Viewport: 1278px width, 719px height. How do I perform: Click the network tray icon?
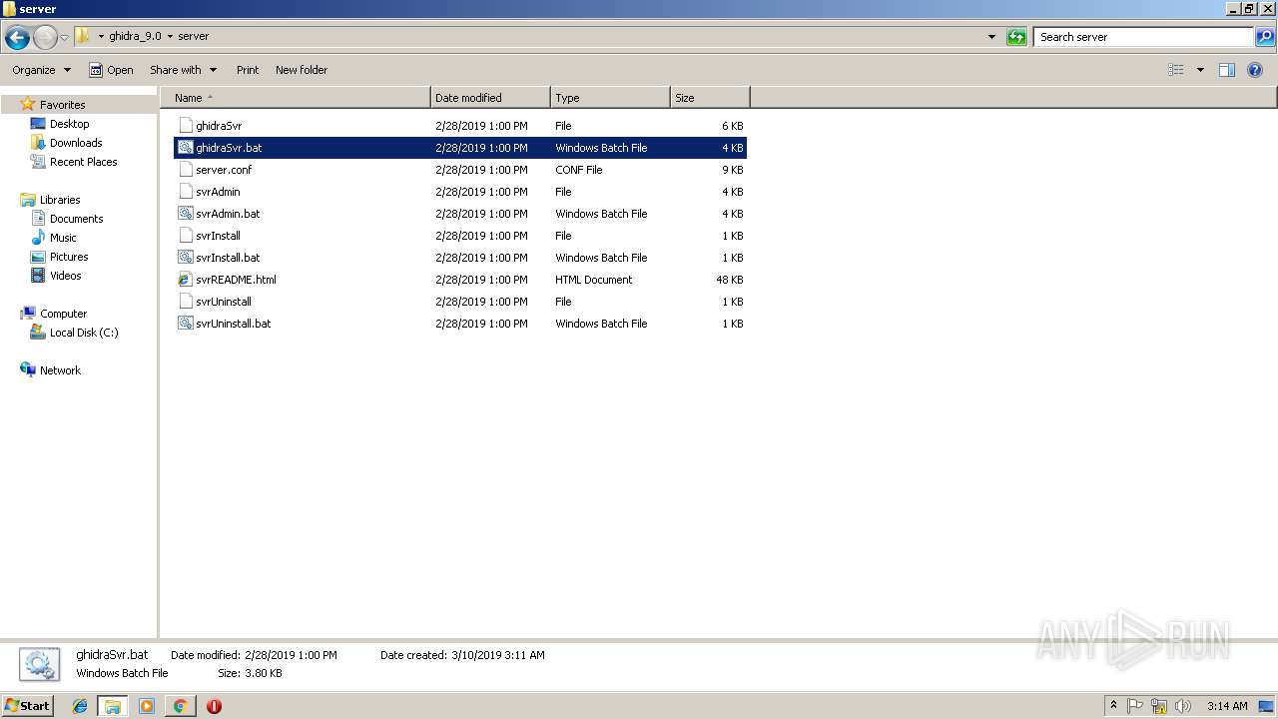(x=1159, y=706)
